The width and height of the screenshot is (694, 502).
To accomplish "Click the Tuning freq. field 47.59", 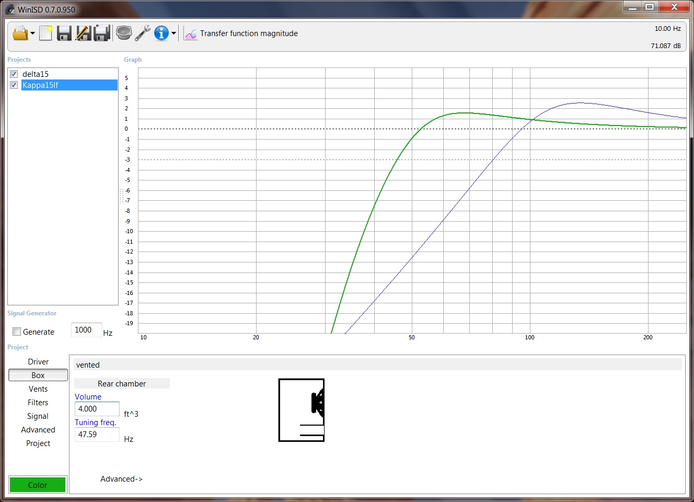I will tap(97, 435).
